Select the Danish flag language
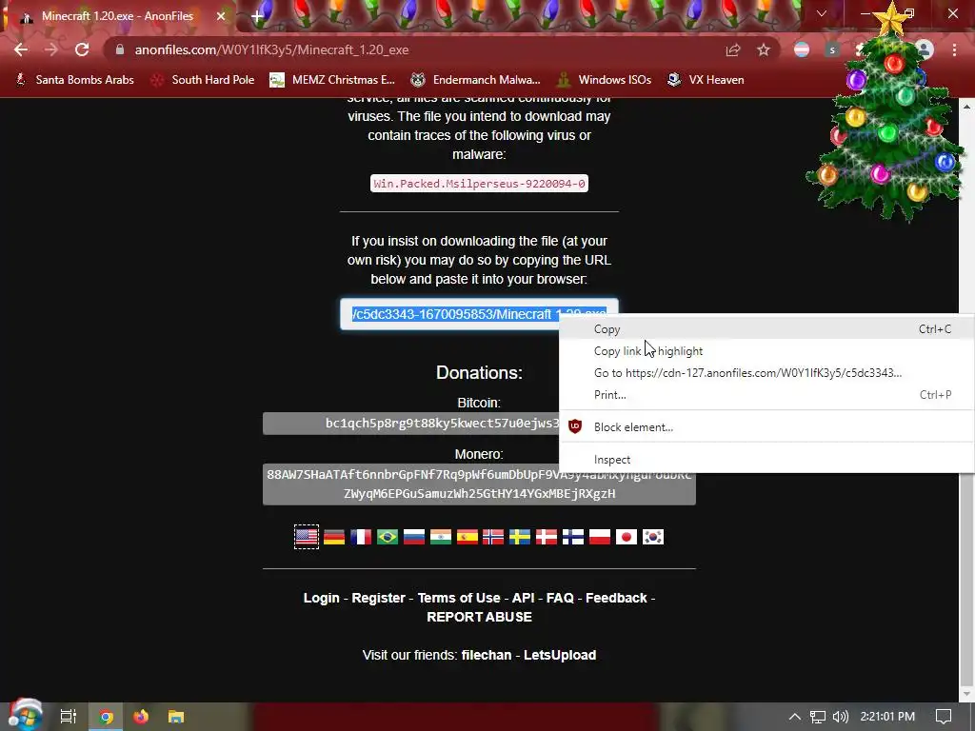The width and height of the screenshot is (975, 731). [x=547, y=537]
